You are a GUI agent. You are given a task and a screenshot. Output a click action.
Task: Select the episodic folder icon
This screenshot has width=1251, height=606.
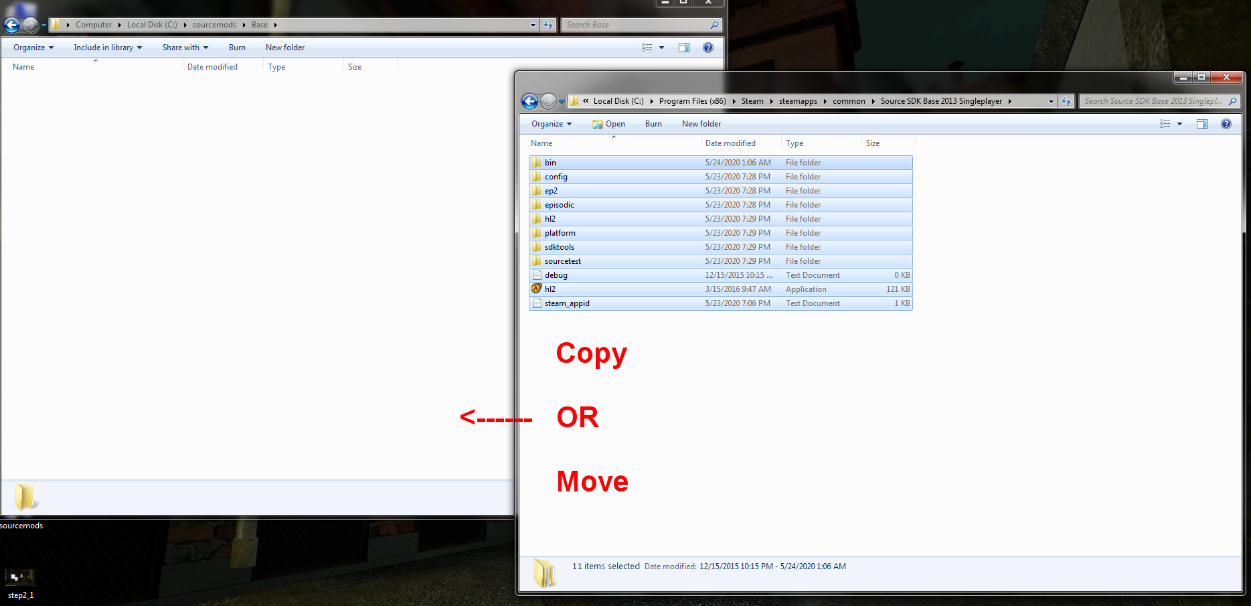click(537, 205)
